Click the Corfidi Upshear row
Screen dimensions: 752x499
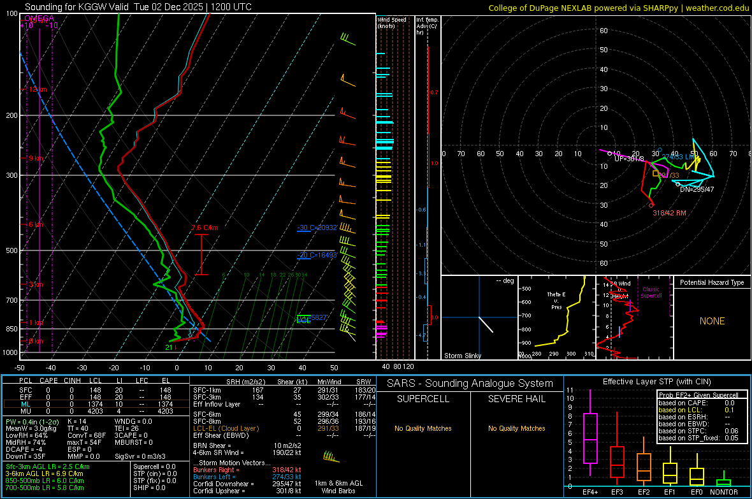(x=247, y=491)
